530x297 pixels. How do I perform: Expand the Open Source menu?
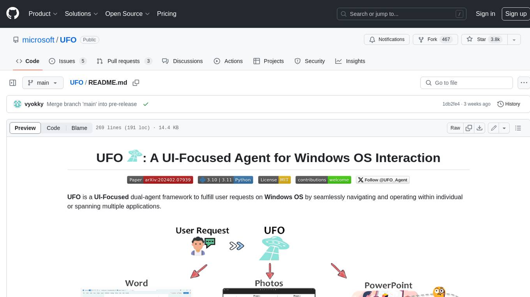(x=127, y=14)
